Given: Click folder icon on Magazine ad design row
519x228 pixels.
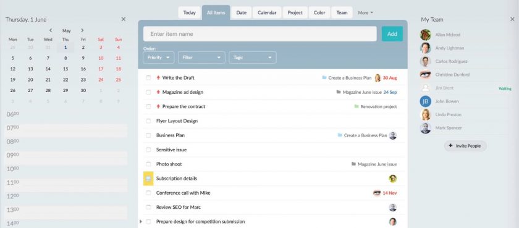Looking at the screenshot, I should [x=339, y=92].
